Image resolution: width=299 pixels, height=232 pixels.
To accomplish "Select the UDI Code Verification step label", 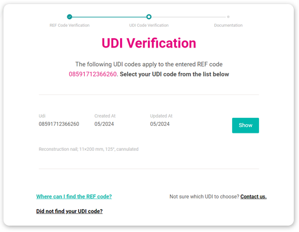I will coord(149,26).
